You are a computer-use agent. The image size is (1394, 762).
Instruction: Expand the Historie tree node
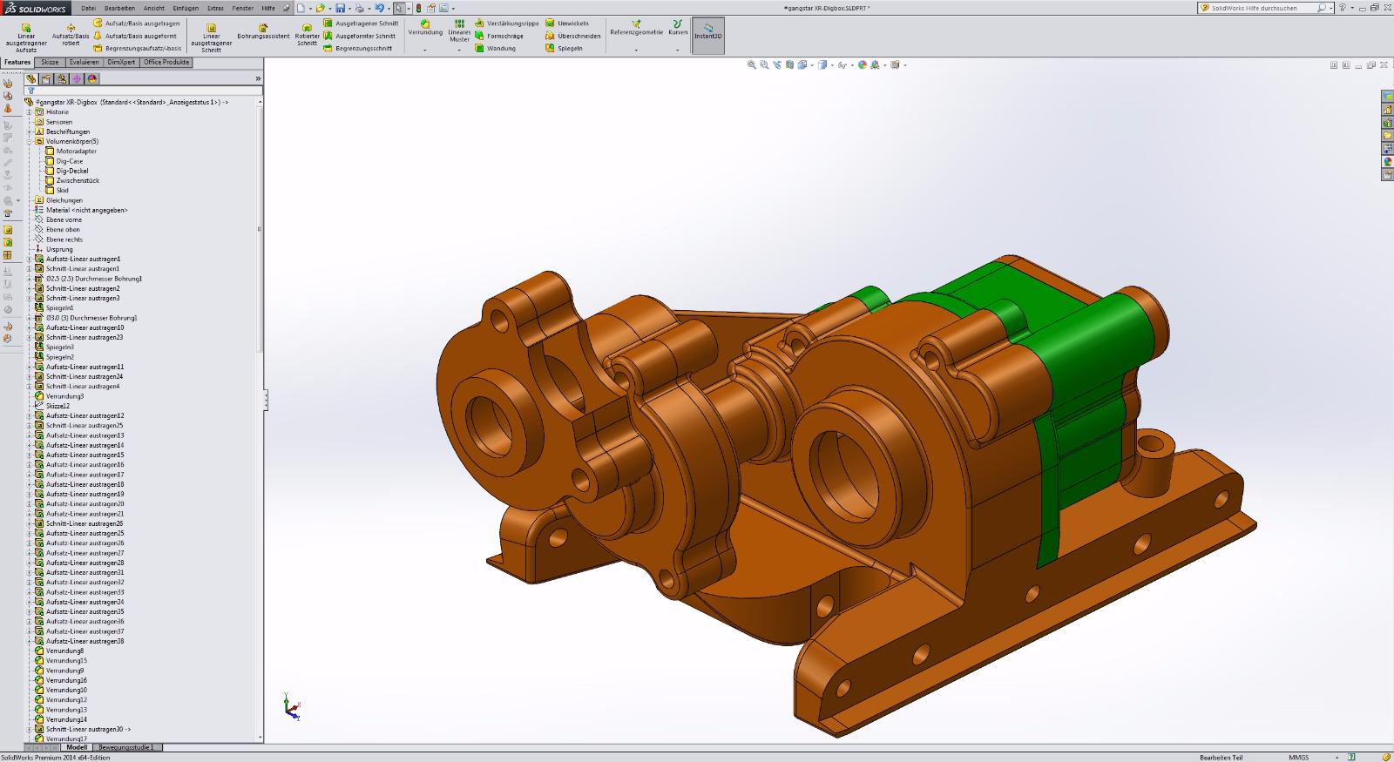[29, 112]
